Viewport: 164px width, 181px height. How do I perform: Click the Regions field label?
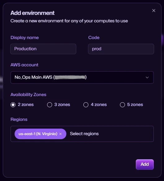pos(19,119)
